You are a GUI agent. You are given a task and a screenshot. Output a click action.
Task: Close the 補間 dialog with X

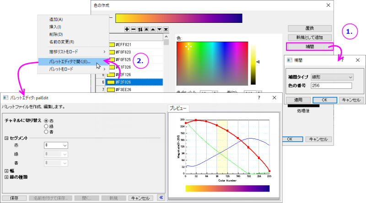358,60
